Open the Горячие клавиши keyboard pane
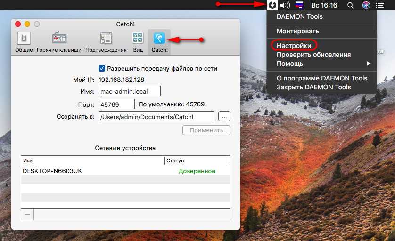Screen dimensions: 395x241 pos(59,41)
